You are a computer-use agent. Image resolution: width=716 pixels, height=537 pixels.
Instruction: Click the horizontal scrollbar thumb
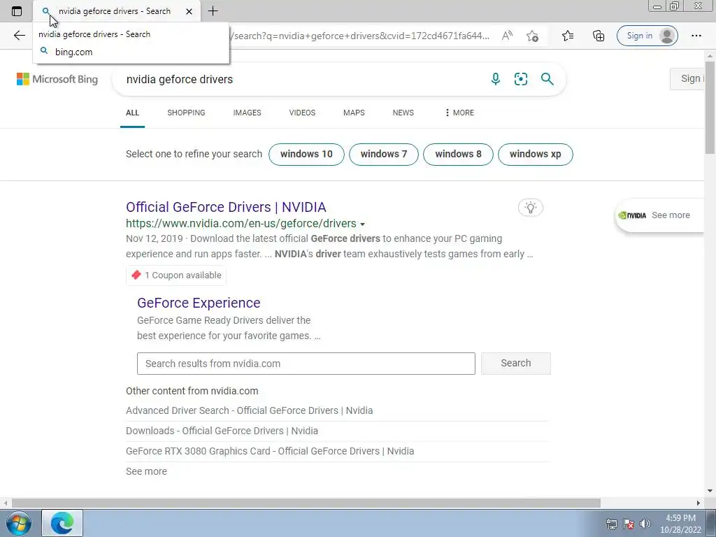(x=306, y=503)
